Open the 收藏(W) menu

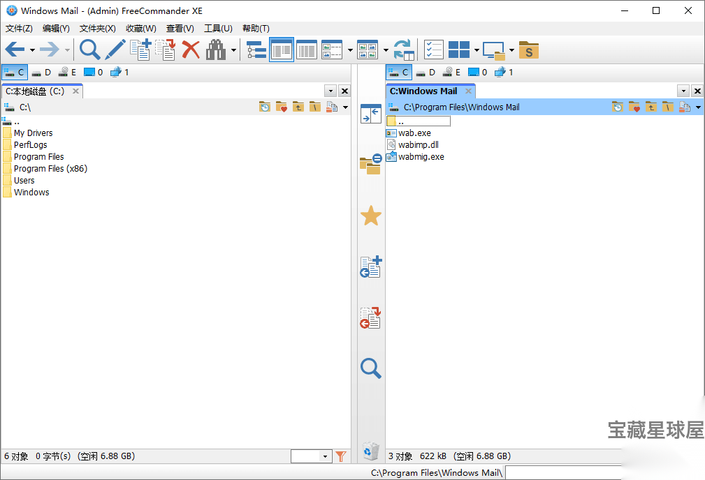[140, 29]
